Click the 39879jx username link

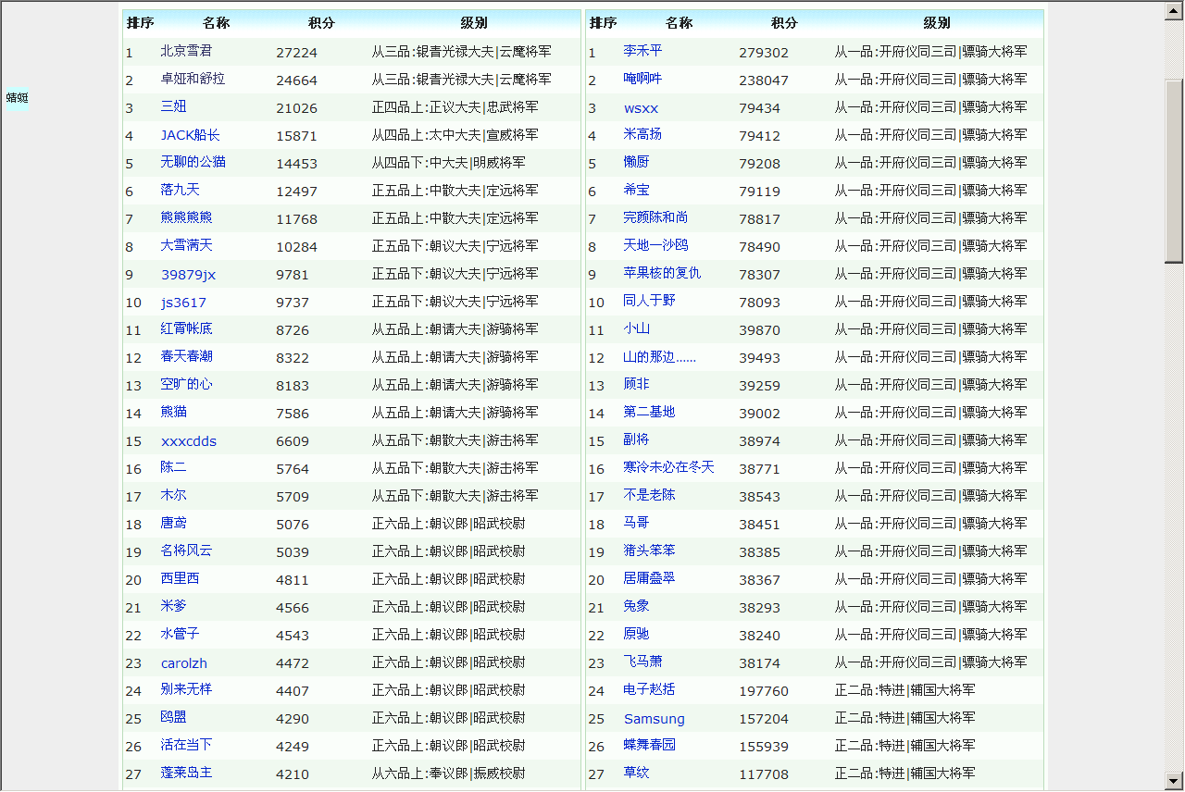tap(188, 275)
